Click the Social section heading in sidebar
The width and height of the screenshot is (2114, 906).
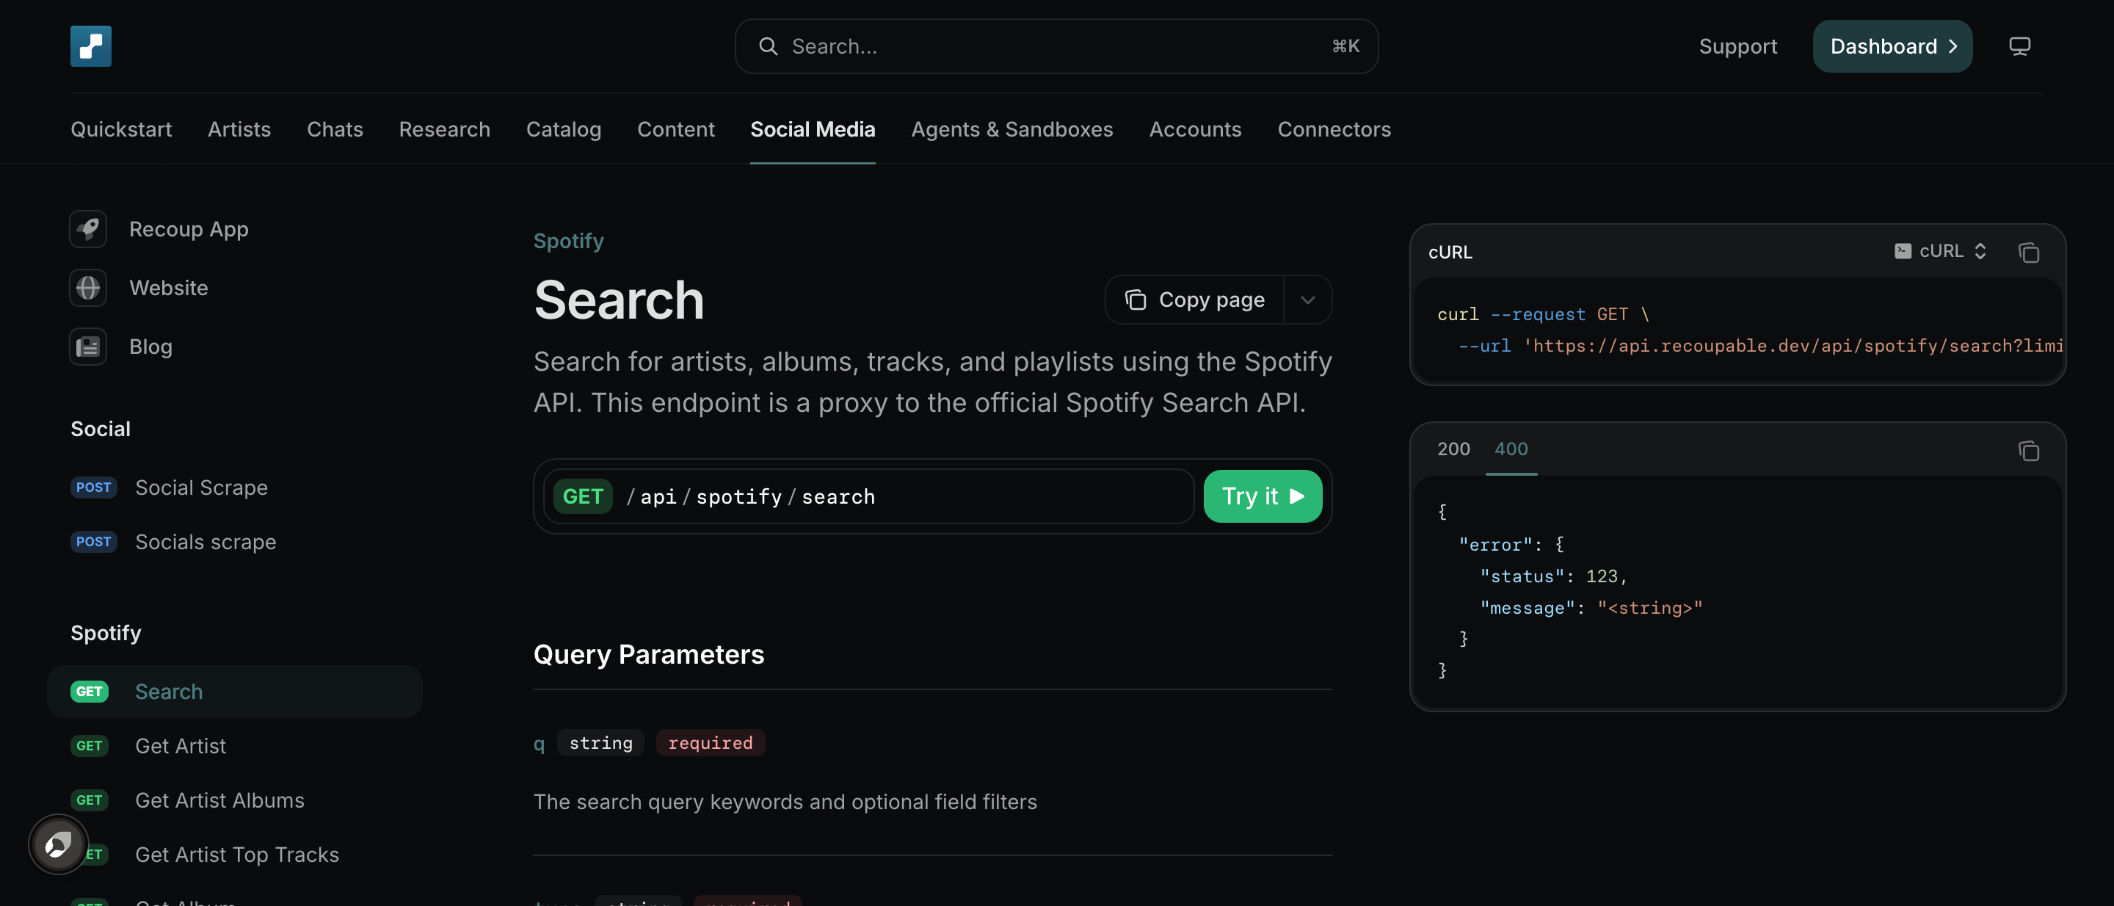(100, 428)
